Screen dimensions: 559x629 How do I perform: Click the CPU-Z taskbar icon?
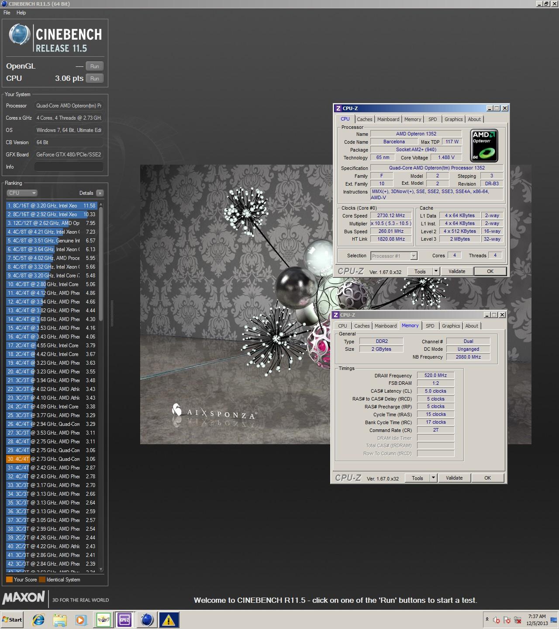[124, 619]
